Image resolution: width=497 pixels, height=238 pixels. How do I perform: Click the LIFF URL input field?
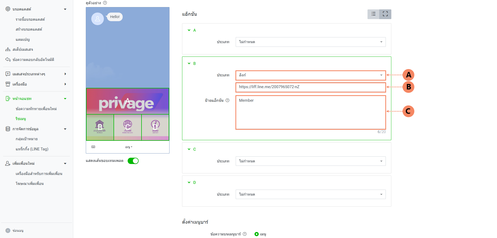(x=310, y=87)
